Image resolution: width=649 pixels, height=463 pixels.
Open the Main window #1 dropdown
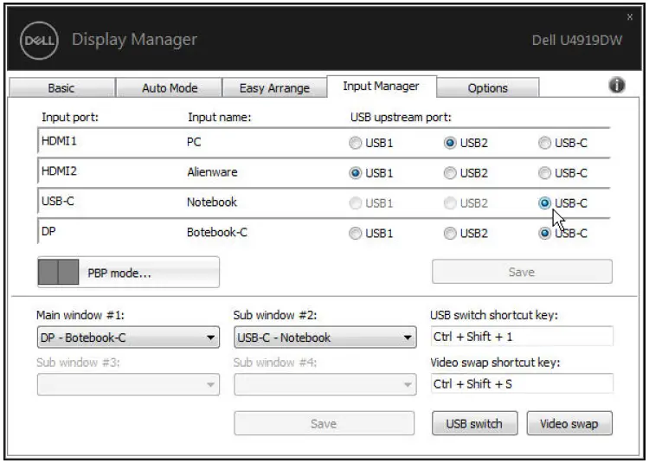(128, 338)
